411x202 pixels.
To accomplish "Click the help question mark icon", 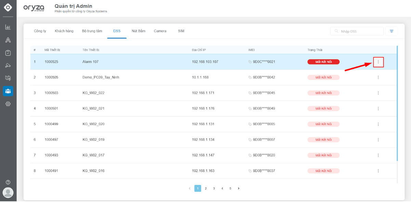I will click(x=8, y=182).
